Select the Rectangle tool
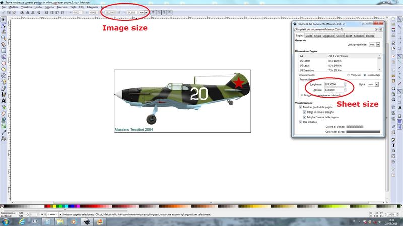This screenshot has height=226, width=403. (4, 51)
